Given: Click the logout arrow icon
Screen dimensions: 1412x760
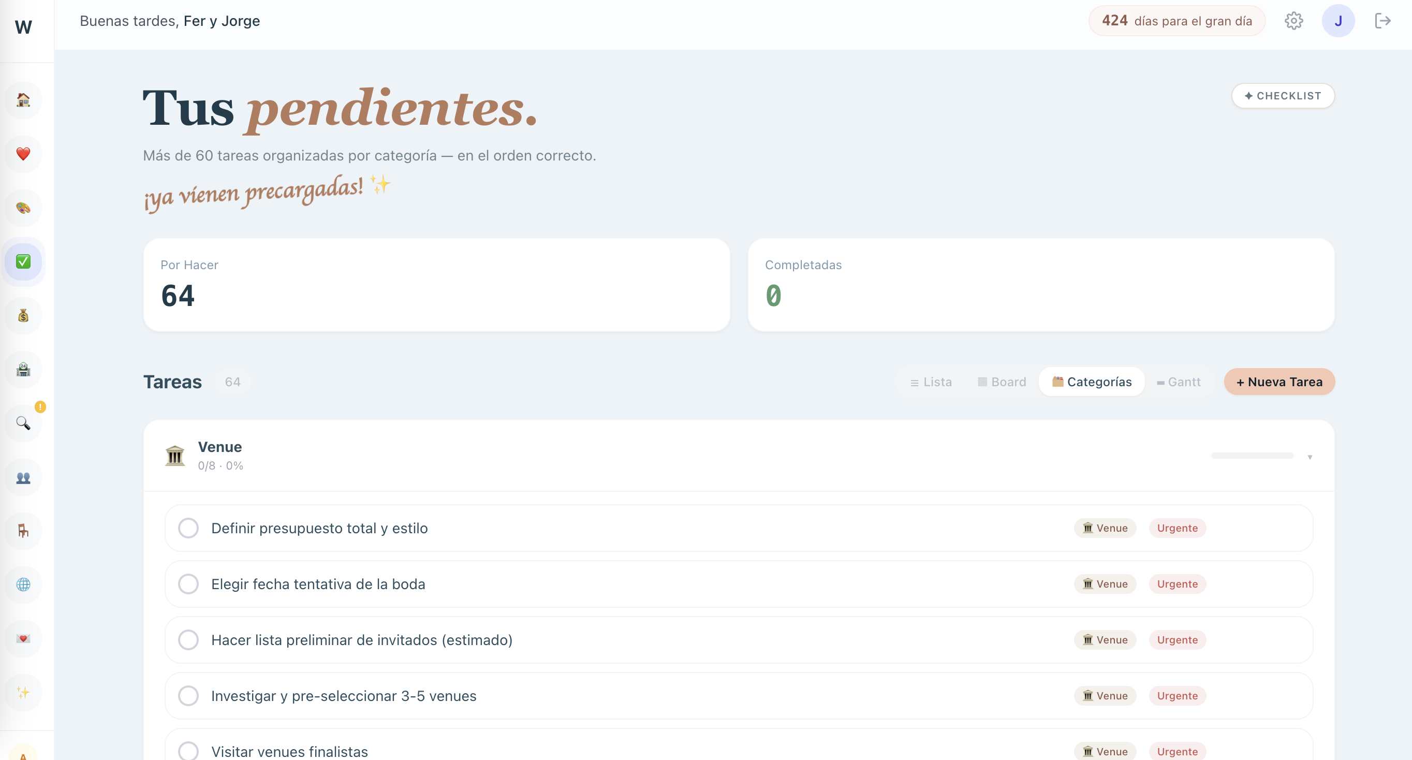Looking at the screenshot, I should (x=1383, y=21).
